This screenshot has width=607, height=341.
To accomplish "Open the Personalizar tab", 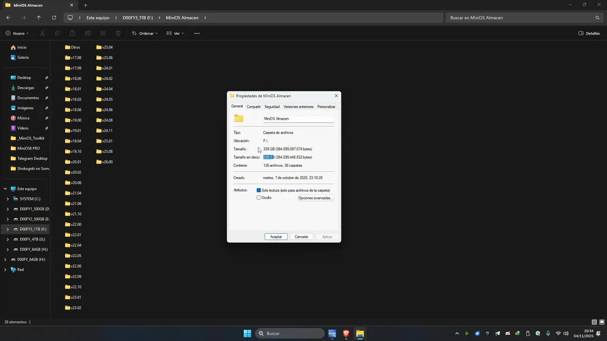I will (326, 107).
